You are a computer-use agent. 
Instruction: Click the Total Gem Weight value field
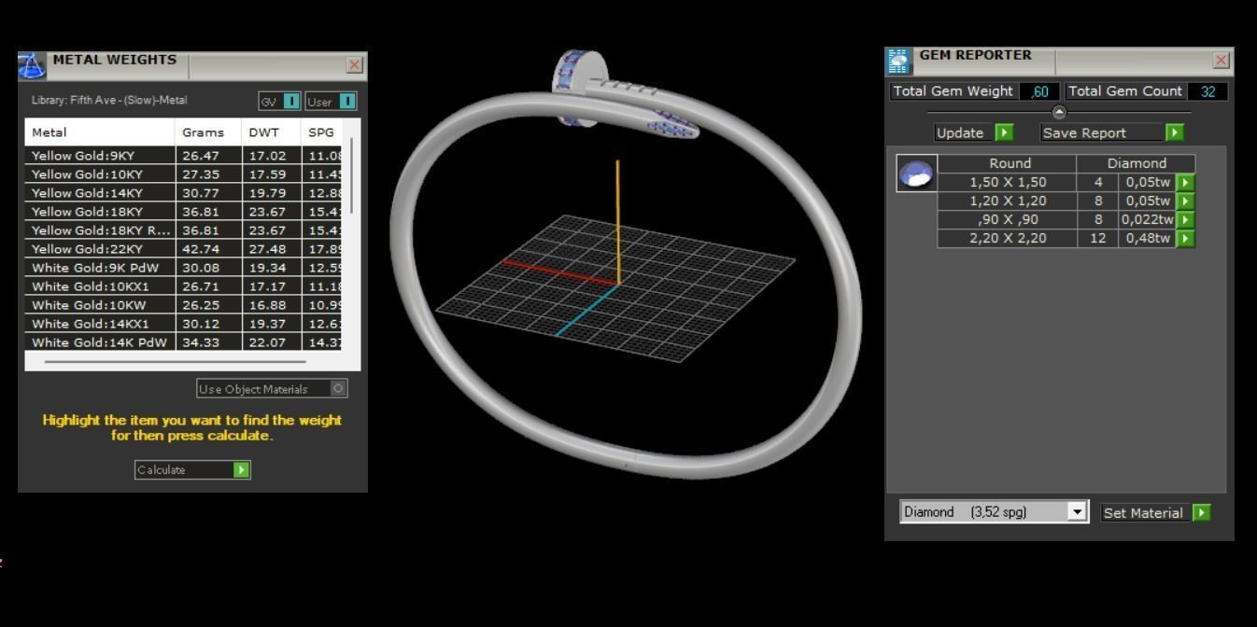1039,91
